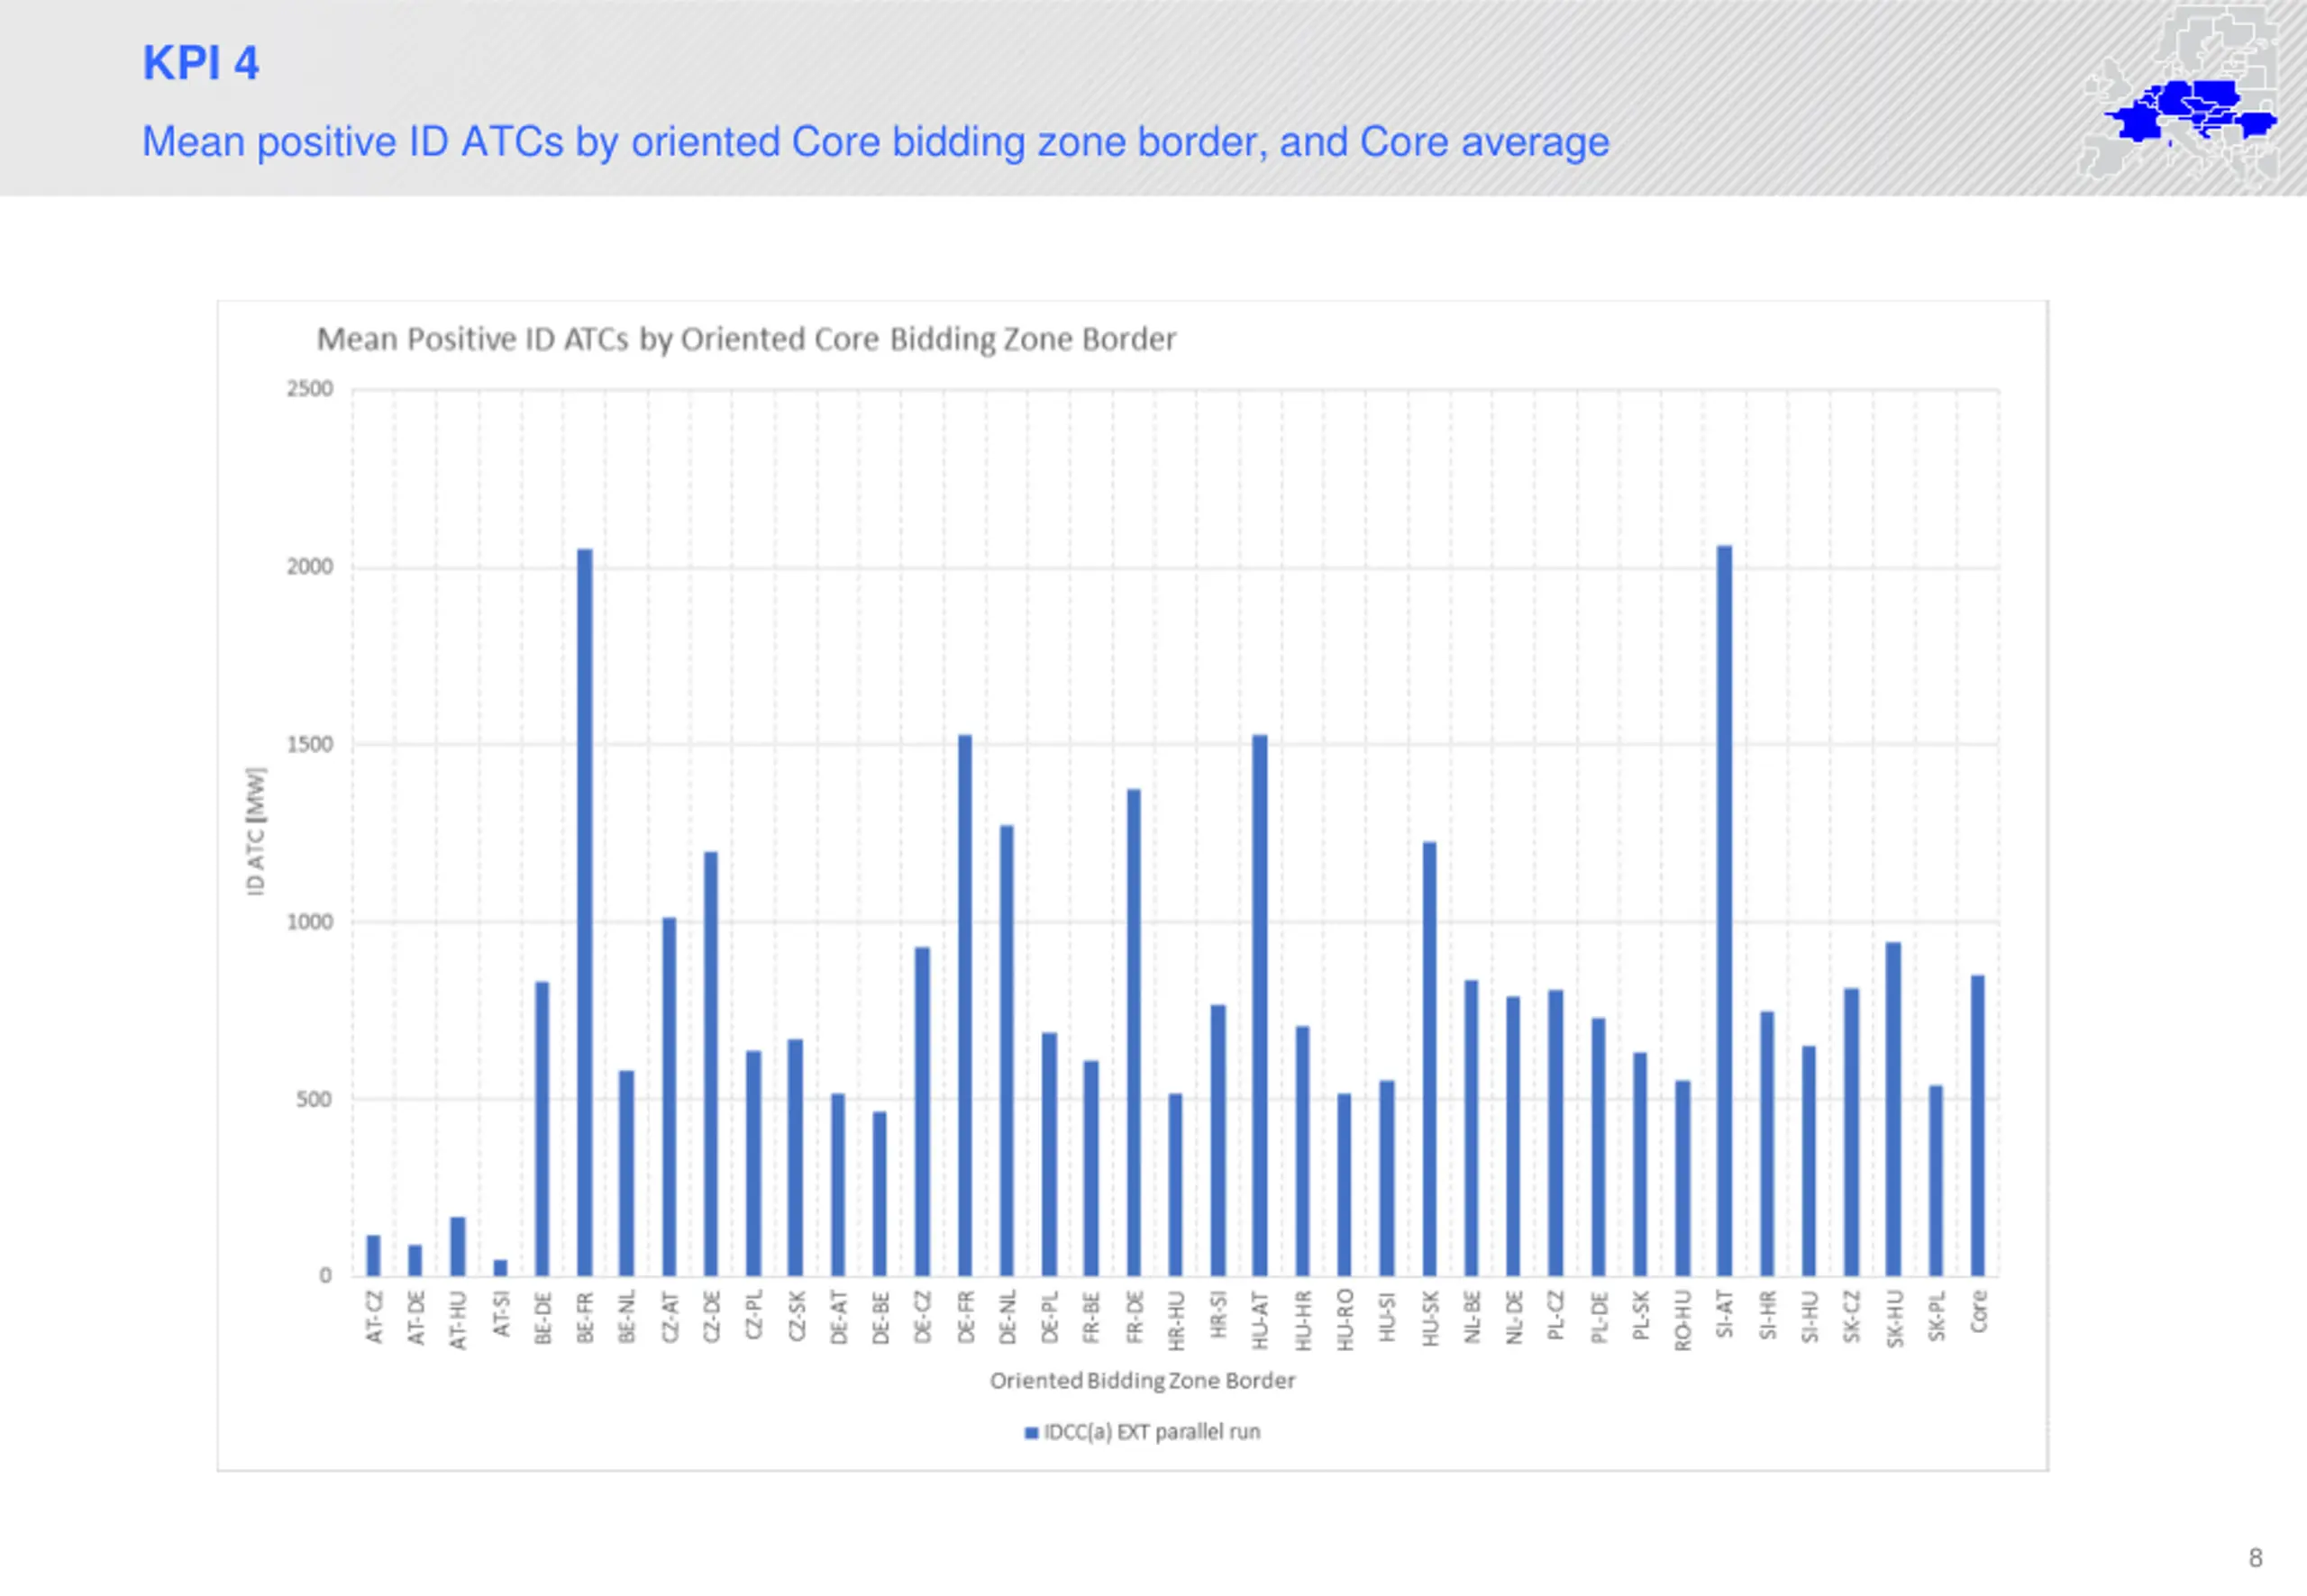Click the SK-HU bar

point(1892,1109)
